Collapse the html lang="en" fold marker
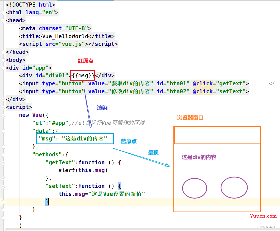Image resolution: width=280 pixels, height=231 pixels. click(x=3, y=13)
